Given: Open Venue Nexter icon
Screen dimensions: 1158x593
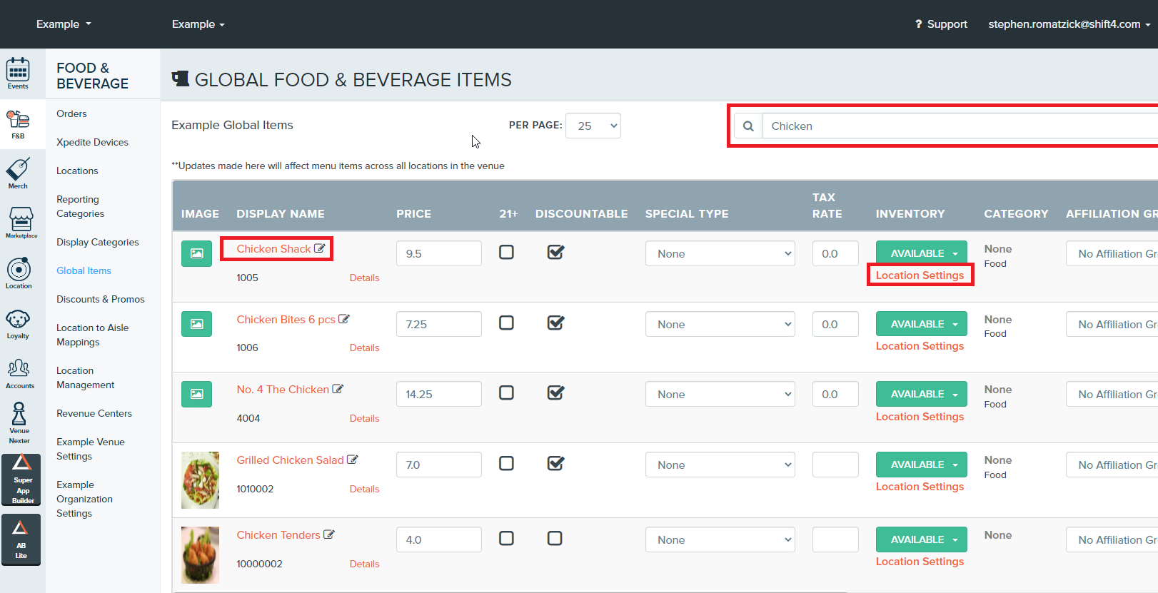Looking at the screenshot, I should pos(19,422).
